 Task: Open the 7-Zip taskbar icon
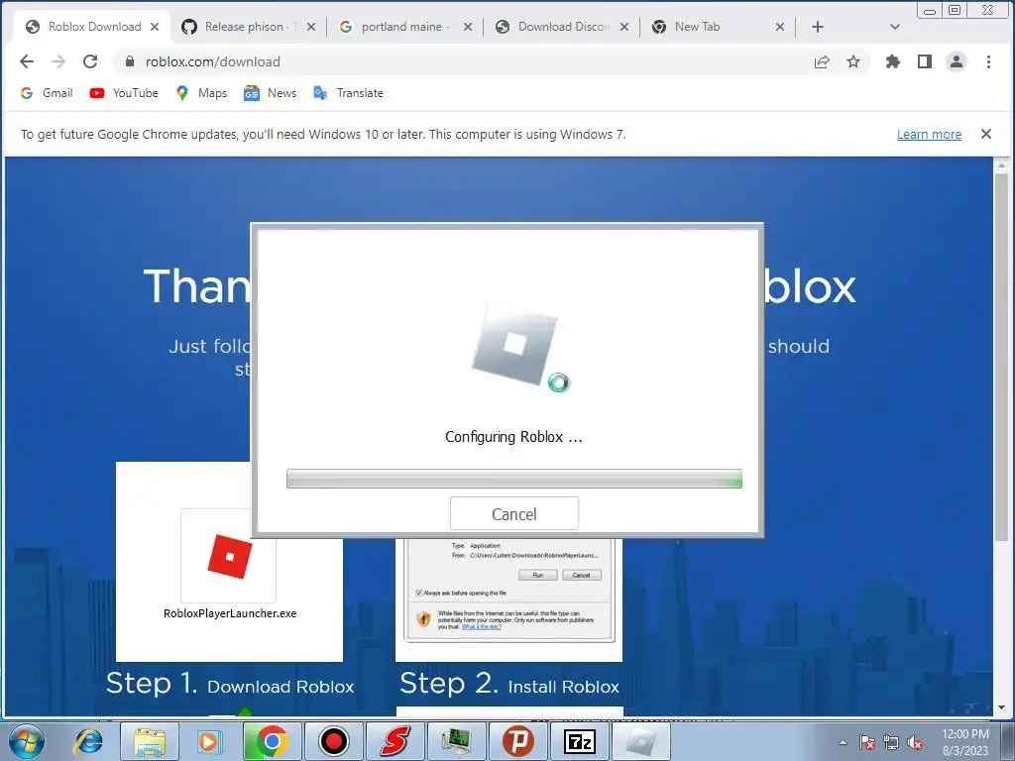(579, 741)
